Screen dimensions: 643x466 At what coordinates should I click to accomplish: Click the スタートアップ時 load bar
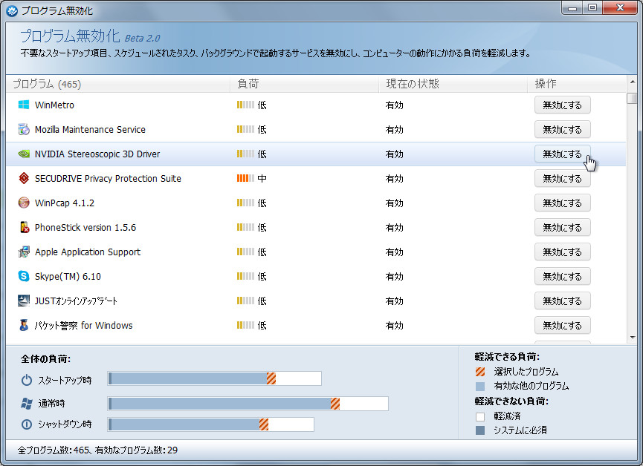click(214, 378)
